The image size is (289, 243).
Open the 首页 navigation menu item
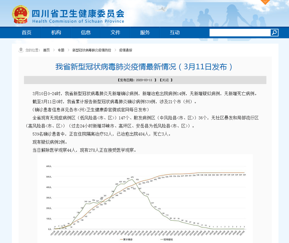[x=26, y=33]
